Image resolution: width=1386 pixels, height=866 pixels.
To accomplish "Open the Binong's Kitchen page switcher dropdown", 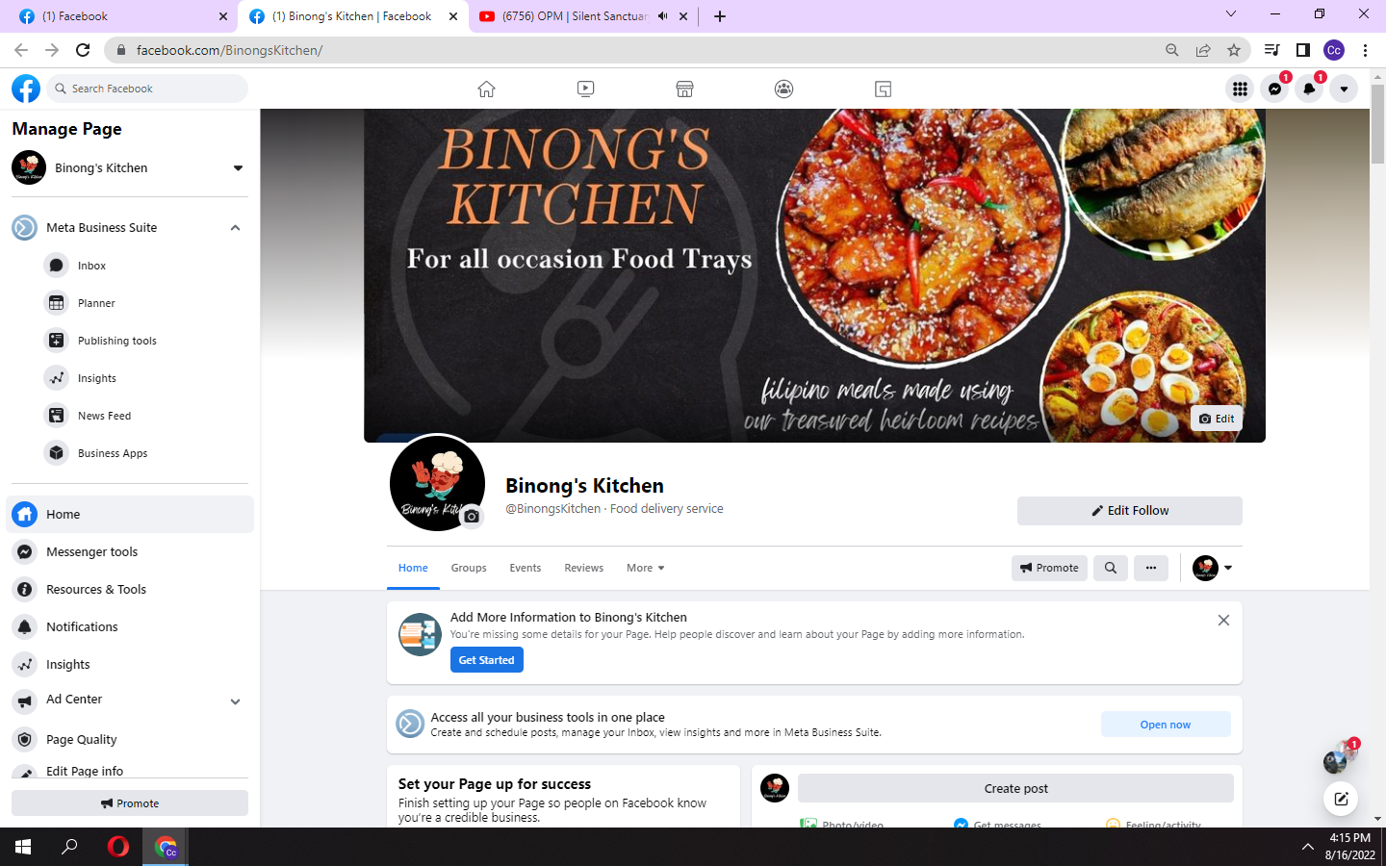I will coord(238,167).
